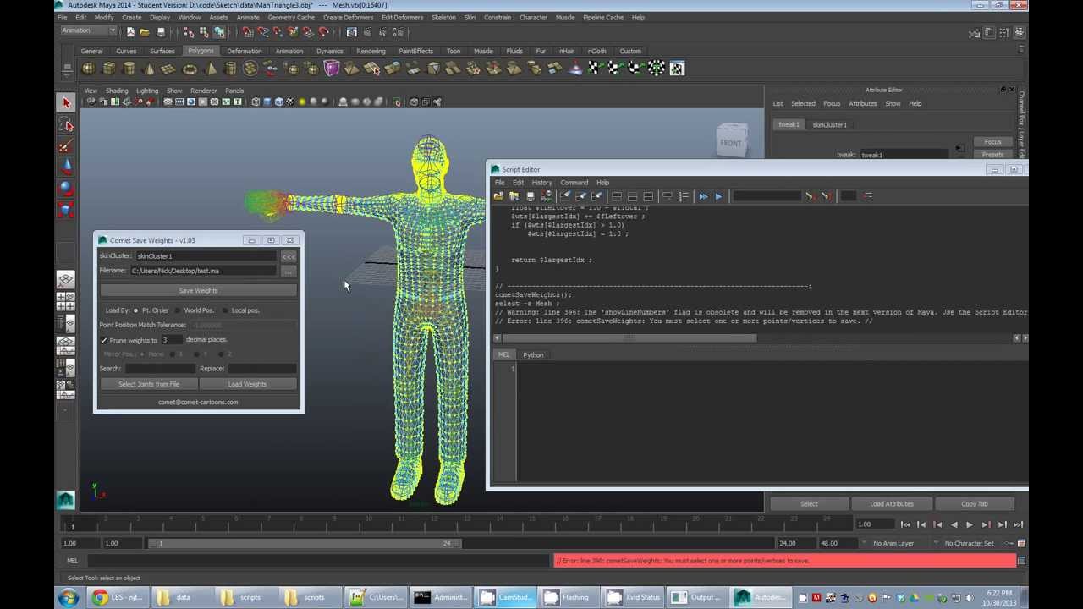Screen dimensions: 1083x609
Task: Click the FRONT view cube in viewport
Action: [731, 142]
